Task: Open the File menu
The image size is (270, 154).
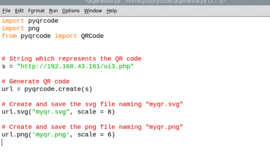Action: pos(6,11)
